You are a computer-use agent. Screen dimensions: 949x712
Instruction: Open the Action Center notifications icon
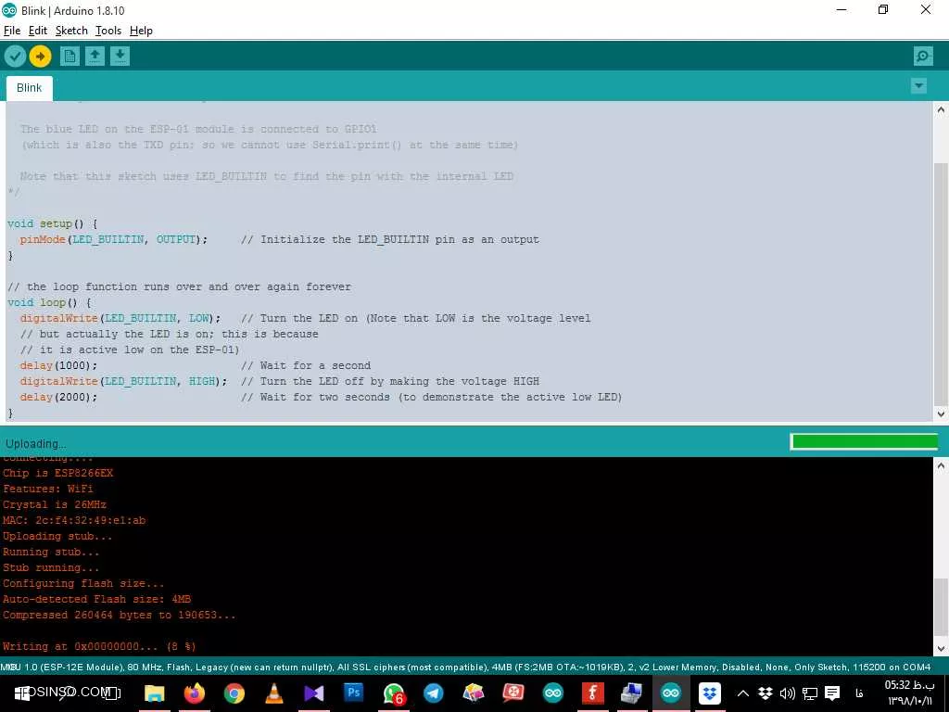tap(832, 693)
